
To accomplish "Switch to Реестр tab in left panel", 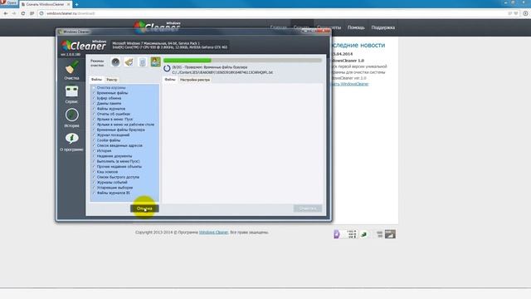I will tap(112, 80).
